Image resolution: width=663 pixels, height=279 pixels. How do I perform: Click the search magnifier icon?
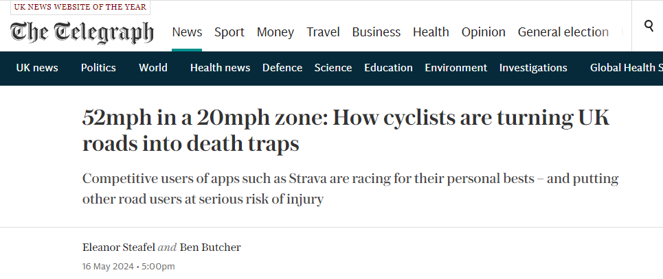649,27
